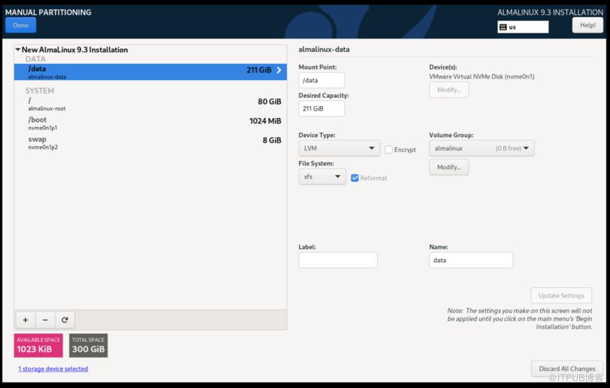Select the swap partition entry
The height and width of the screenshot is (388, 610).
point(149,142)
